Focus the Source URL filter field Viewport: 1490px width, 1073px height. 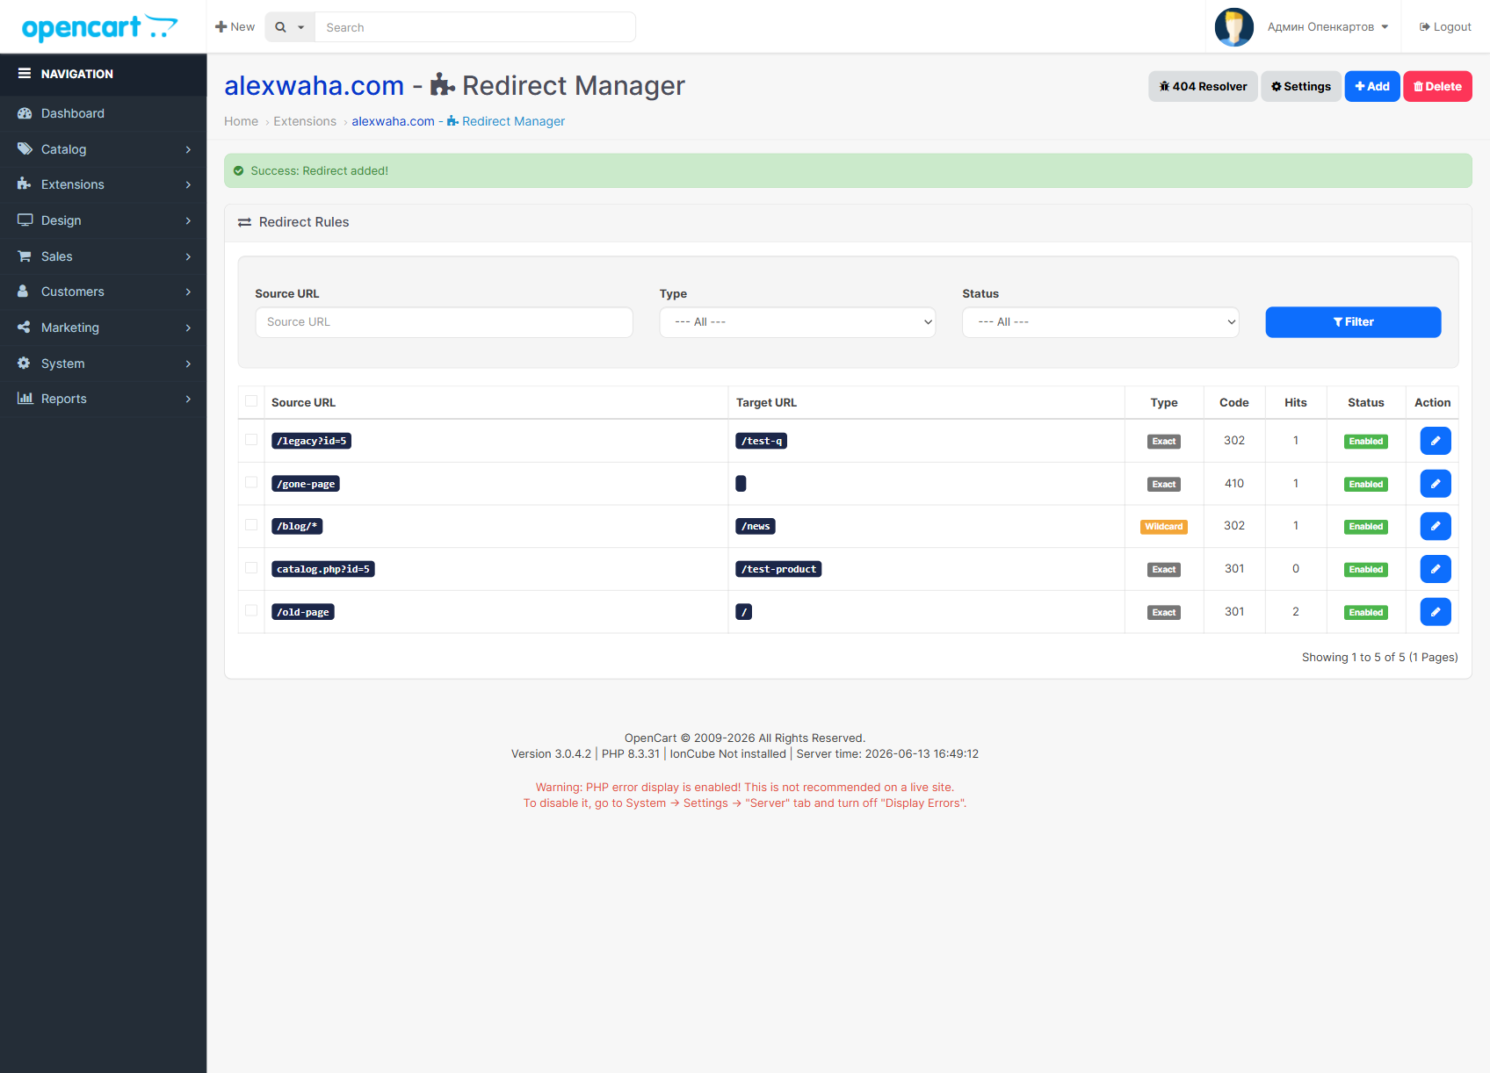[444, 322]
